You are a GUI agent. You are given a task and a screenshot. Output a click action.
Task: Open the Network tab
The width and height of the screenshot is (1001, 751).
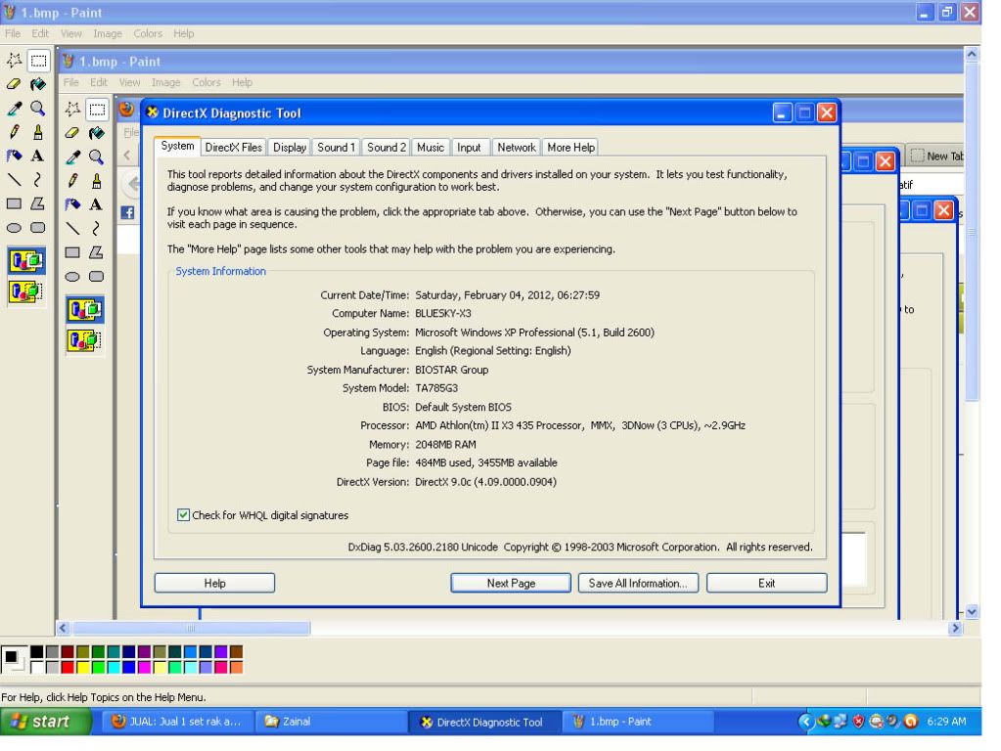point(517,148)
